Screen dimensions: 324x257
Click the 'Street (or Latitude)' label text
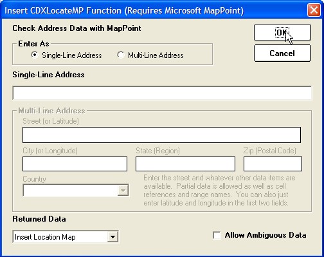(x=51, y=121)
